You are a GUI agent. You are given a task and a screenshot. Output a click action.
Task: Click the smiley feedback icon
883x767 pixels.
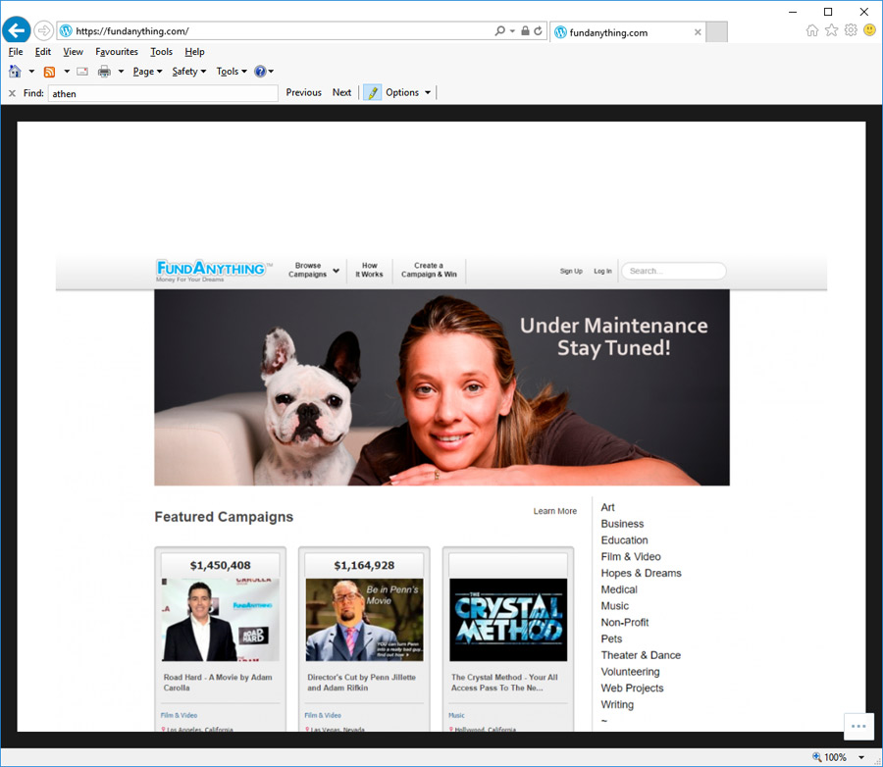869,30
